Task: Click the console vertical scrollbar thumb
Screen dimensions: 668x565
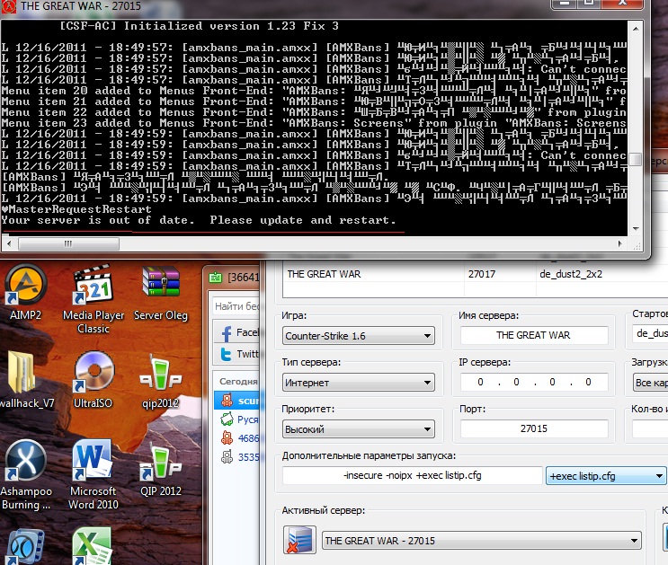Action: 636,160
